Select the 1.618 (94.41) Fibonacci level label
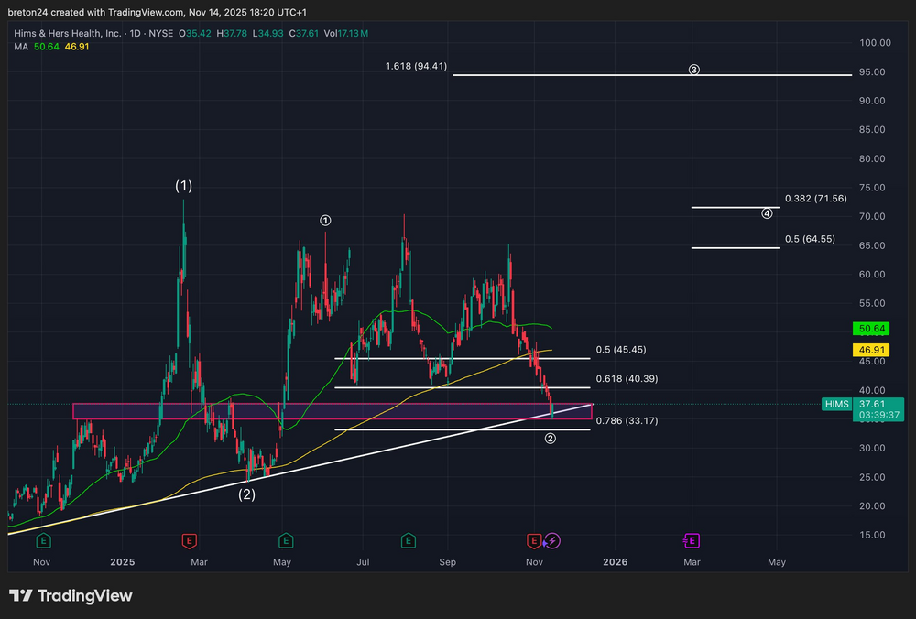 click(417, 66)
